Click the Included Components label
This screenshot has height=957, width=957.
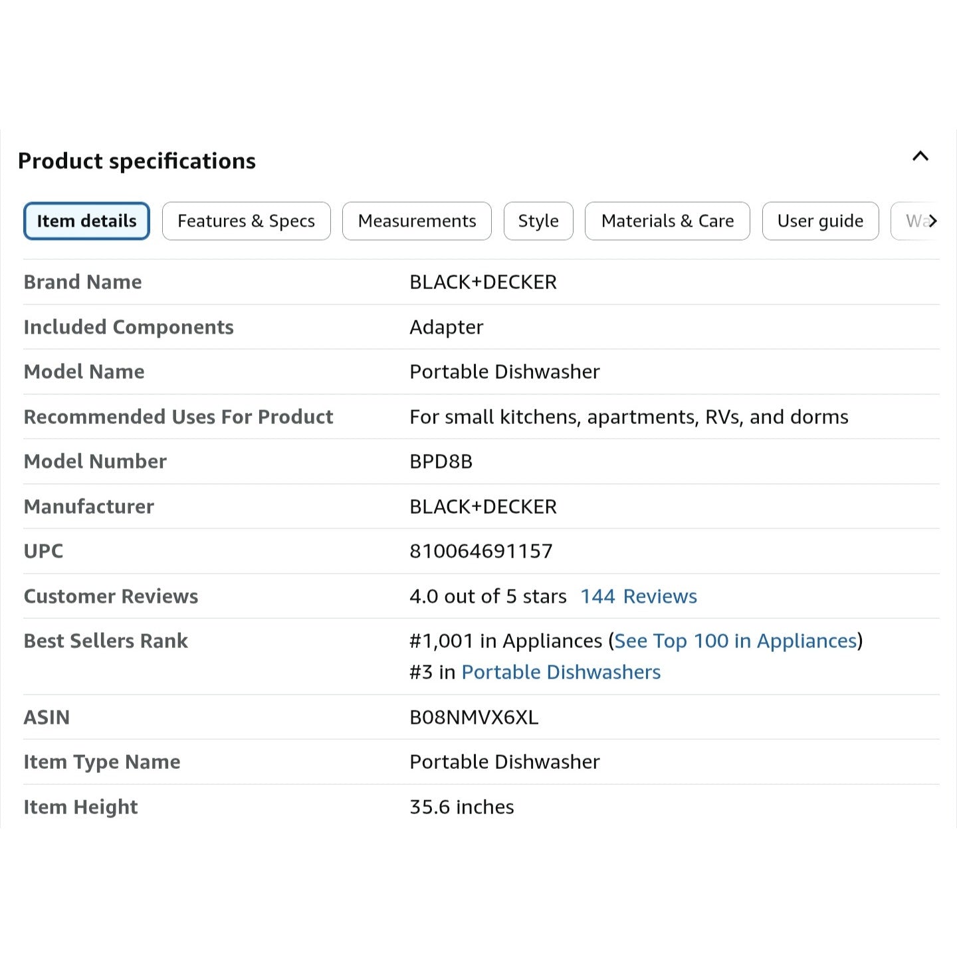point(129,327)
